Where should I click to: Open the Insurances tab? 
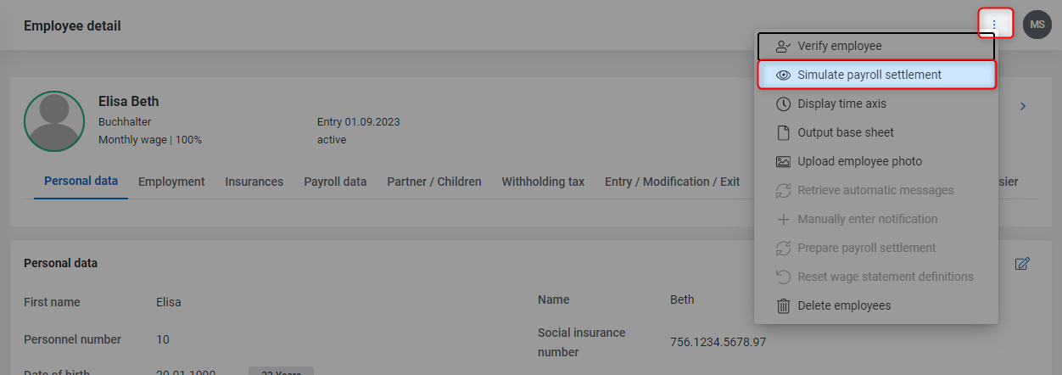(x=254, y=182)
